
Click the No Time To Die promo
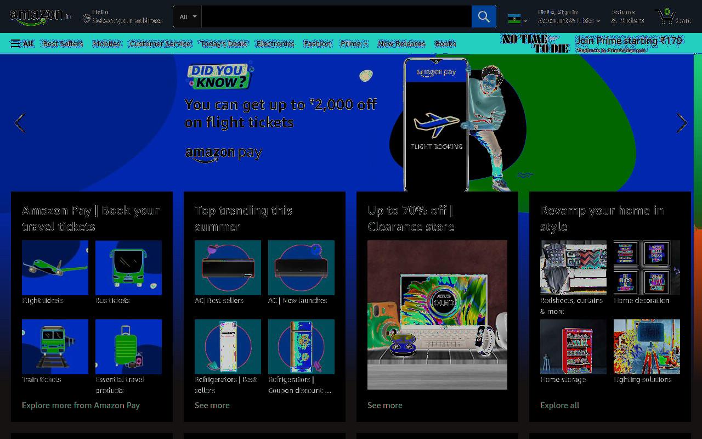coord(535,43)
